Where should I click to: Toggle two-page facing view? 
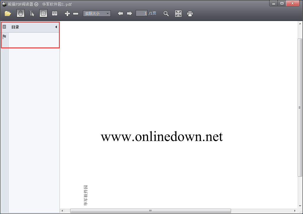click(x=54, y=13)
